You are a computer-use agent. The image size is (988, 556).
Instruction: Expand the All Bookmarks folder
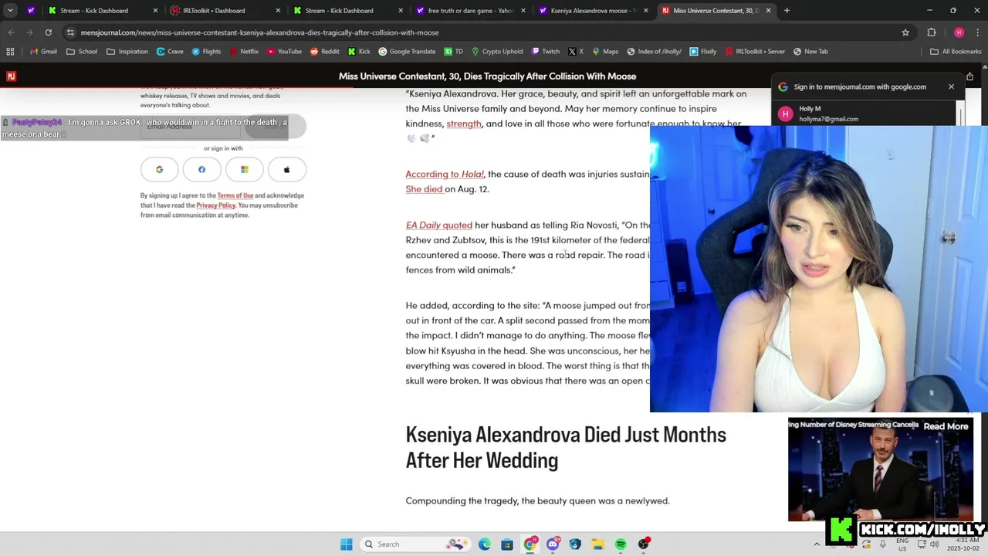[956, 52]
